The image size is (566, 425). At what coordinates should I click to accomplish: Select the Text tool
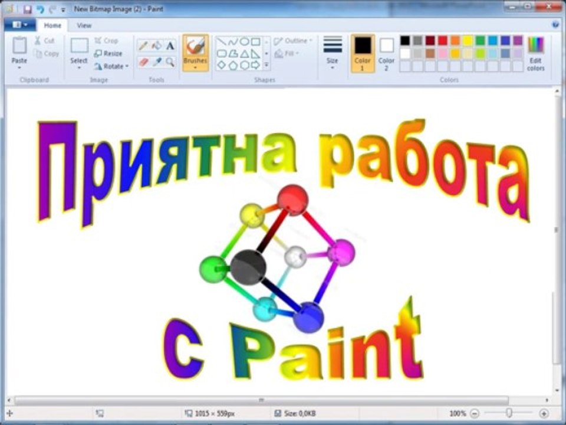click(170, 46)
